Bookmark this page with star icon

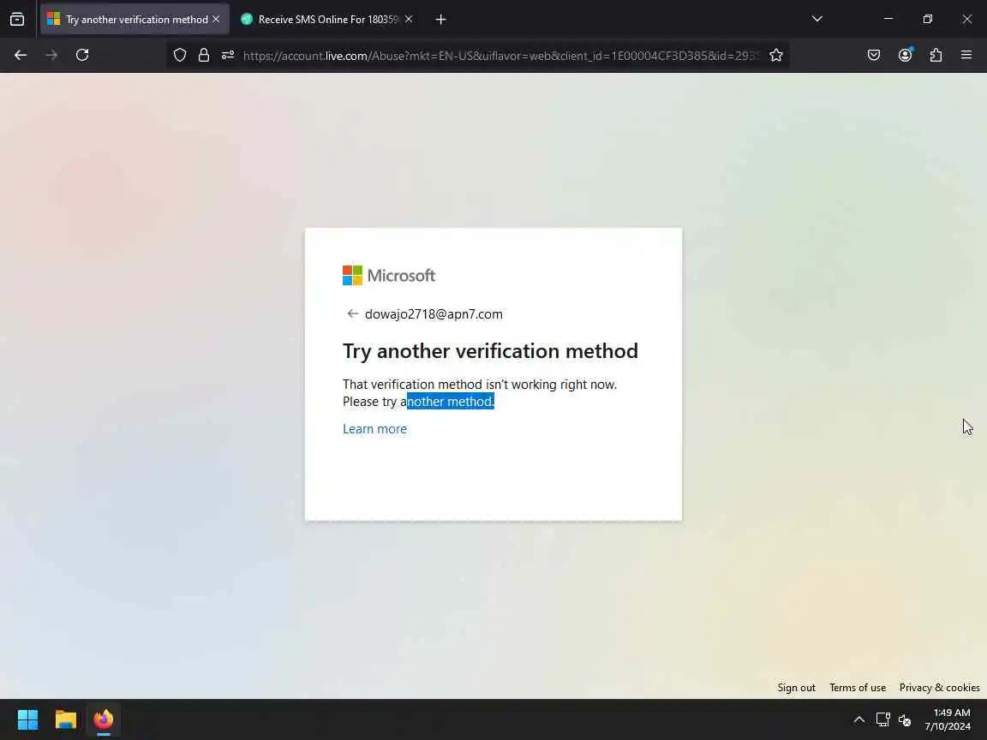[x=776, y=56]
